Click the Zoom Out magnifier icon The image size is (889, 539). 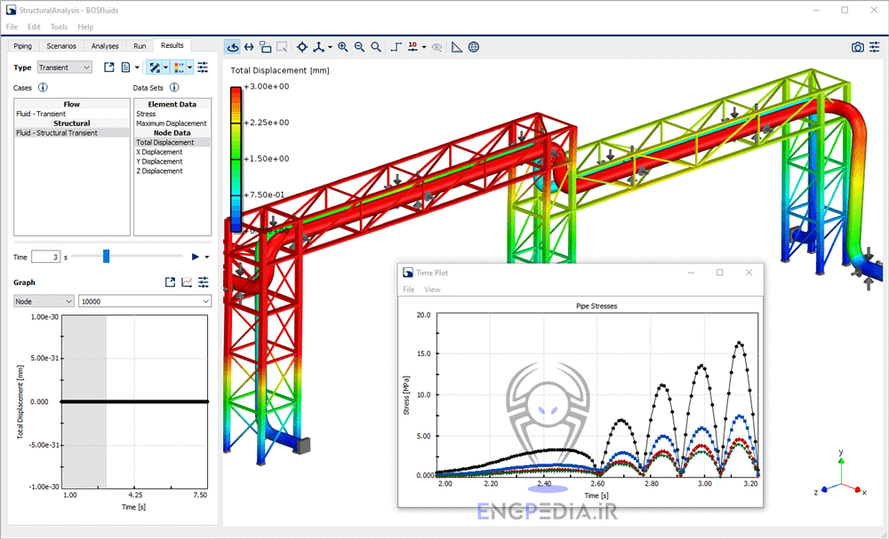point(359,46)
